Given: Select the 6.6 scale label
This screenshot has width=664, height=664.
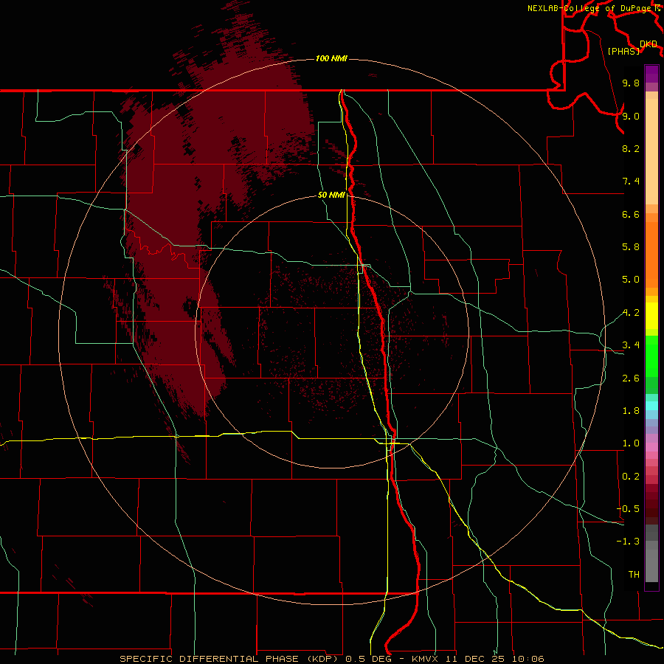Looking at the screenshot, I should coord(631,214).
